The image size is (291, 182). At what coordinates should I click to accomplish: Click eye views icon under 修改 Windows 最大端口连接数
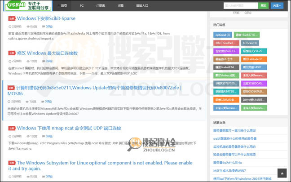point(28,61)
